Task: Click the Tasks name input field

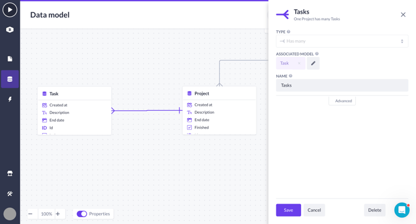Action: coord(342,85)
